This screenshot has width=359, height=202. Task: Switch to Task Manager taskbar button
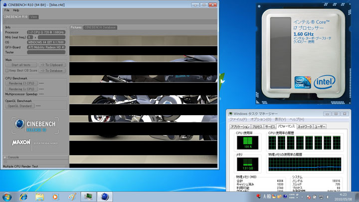pos(88,197)
